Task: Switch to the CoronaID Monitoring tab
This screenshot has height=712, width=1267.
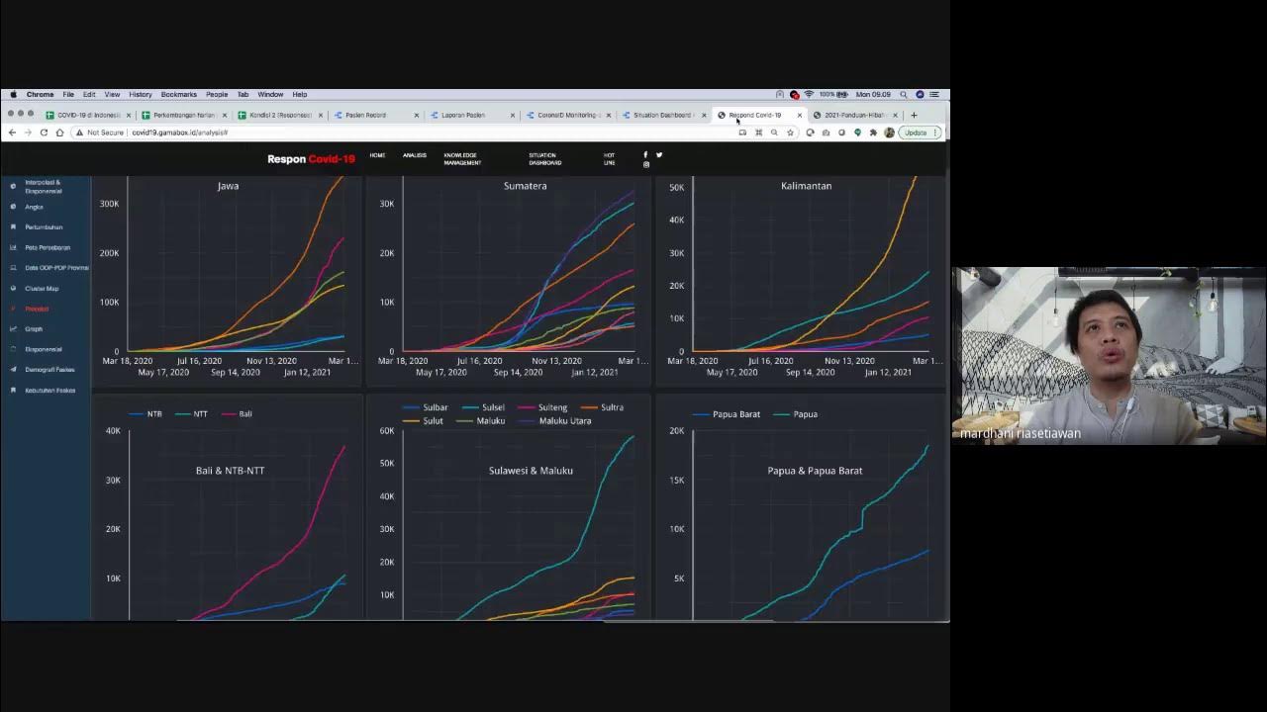Action: 566,115
